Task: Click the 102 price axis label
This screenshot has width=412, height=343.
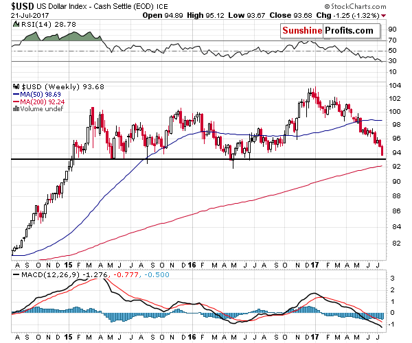Action: (395, 99)
